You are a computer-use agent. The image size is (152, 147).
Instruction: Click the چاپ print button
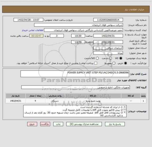(x=58, y=124)
